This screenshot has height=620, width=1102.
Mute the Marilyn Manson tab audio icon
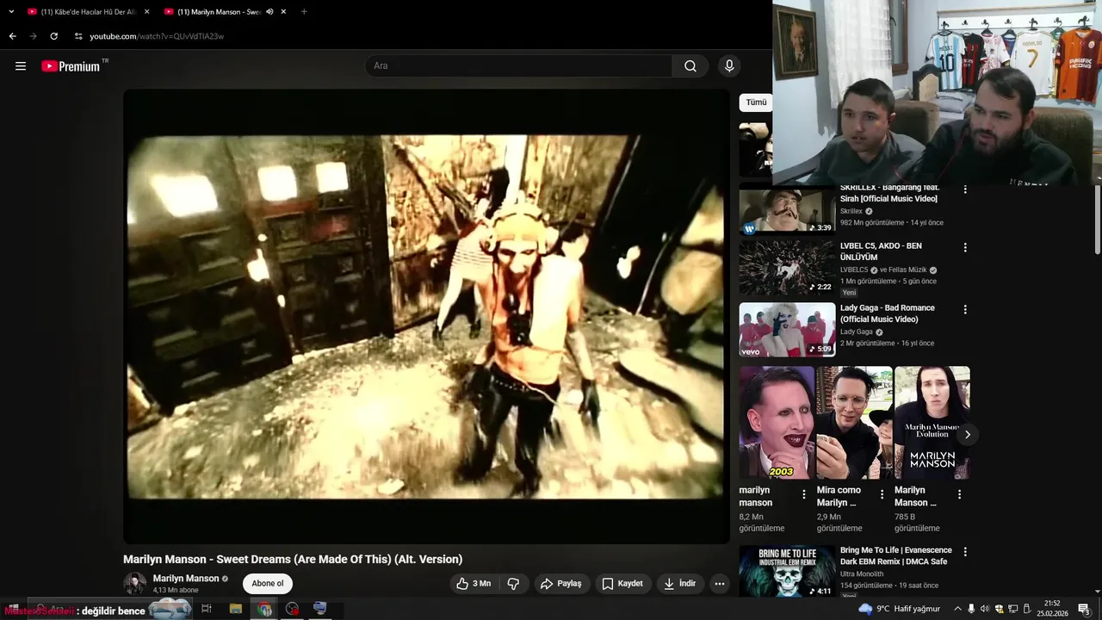269,12
